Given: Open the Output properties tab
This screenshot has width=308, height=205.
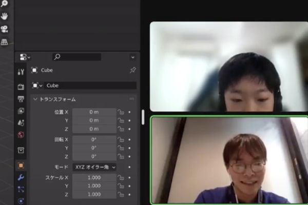Looking at the screenshot, I should click(x=21, y=99).
